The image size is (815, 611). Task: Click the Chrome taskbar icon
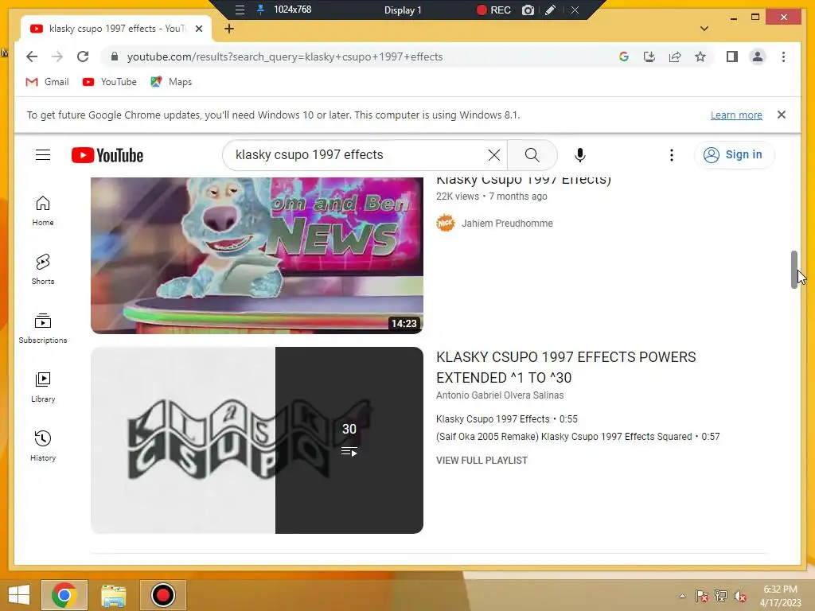click(64, 595)
